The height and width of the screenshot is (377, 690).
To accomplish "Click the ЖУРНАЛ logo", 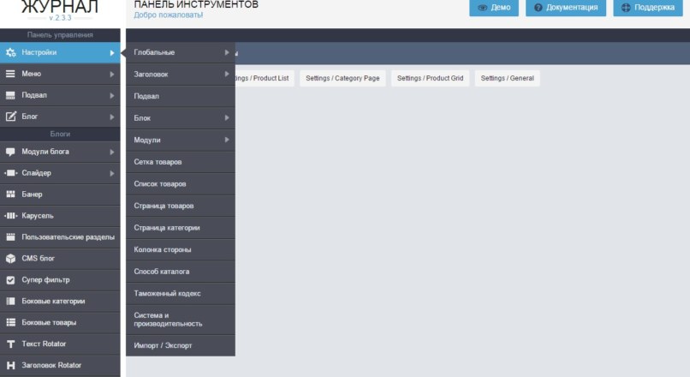I will pyautogui.click(x=60, y=6).
